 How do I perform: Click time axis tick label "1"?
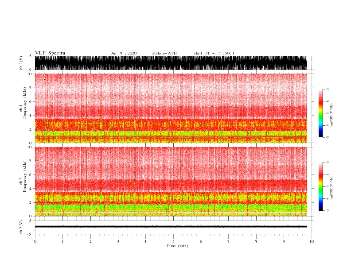click(x=62, y=241)
